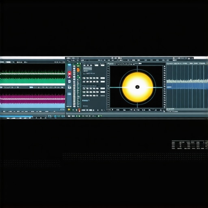Click the light-blue band below the magenta waveform

[32, 106]
